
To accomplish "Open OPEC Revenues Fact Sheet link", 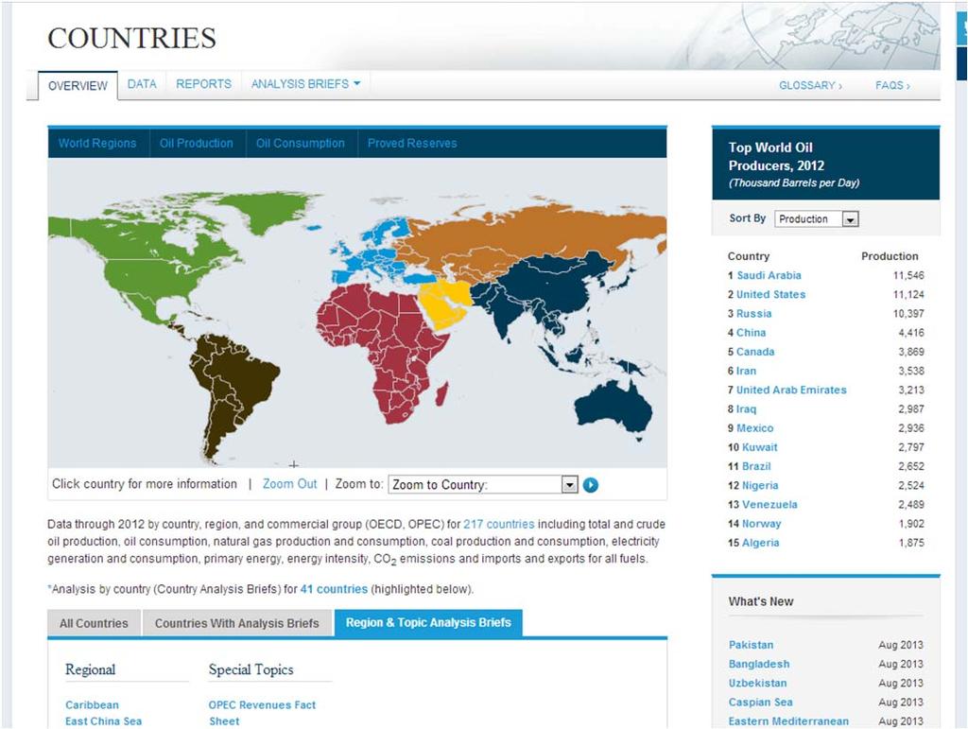I will 262,713.
